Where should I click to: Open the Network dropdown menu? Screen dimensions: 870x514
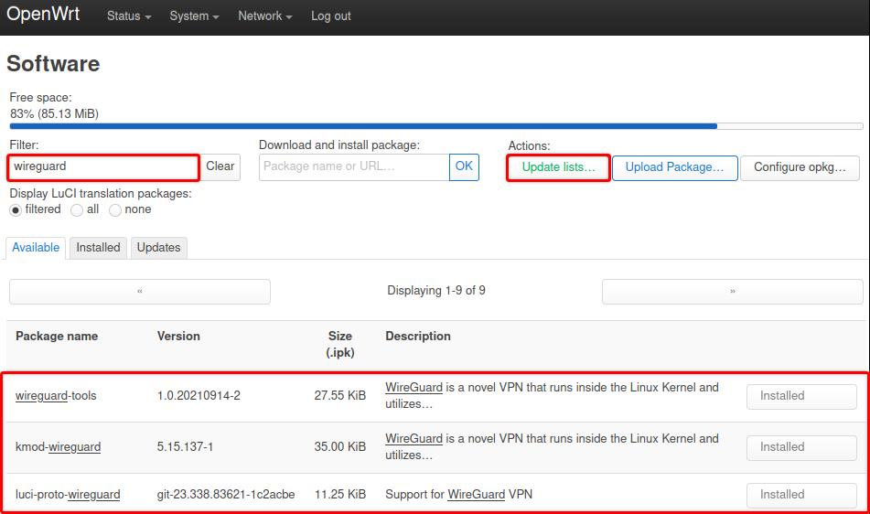pos(264,16)
